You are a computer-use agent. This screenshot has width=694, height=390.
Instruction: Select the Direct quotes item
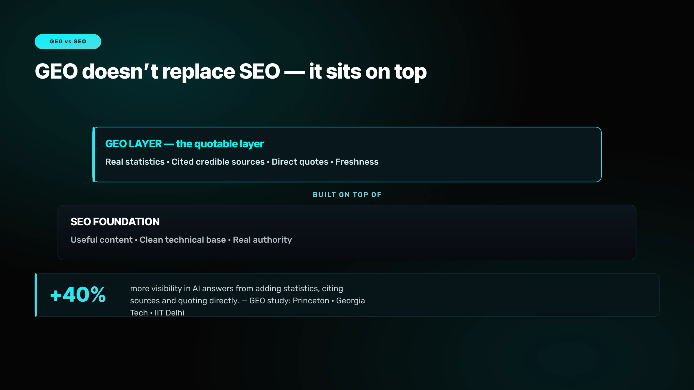click(300, 162)
